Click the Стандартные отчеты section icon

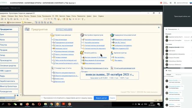pyautogui.click(x=52, y=68)
